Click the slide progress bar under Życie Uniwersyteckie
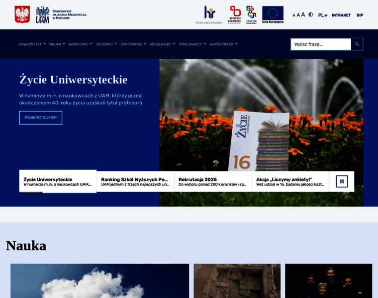The width and height of the screenshot is (378, 298). (x=58, y=192)
